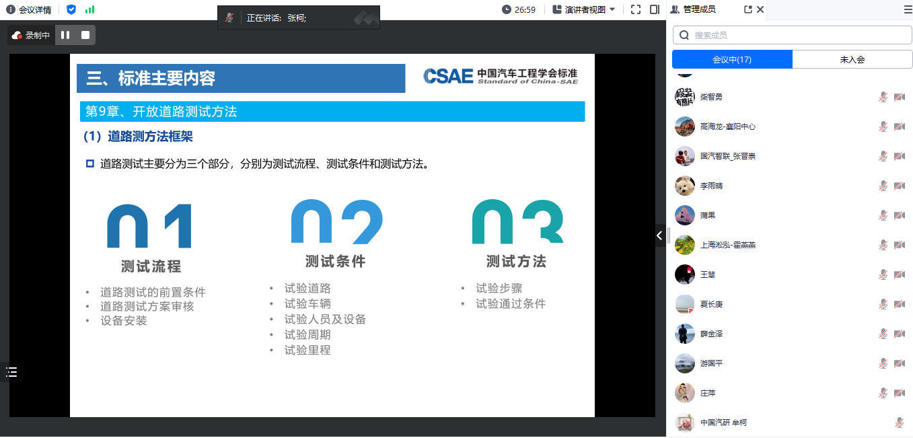Select member 上海淞泓-霍燕燕 in list
This screenshot has width=913, height=438.
point(727,245)
